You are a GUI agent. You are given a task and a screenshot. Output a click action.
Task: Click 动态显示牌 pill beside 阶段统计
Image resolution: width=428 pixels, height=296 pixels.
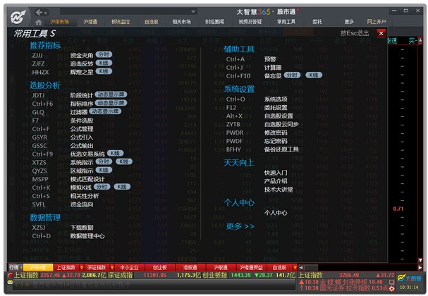click(111, 94)
